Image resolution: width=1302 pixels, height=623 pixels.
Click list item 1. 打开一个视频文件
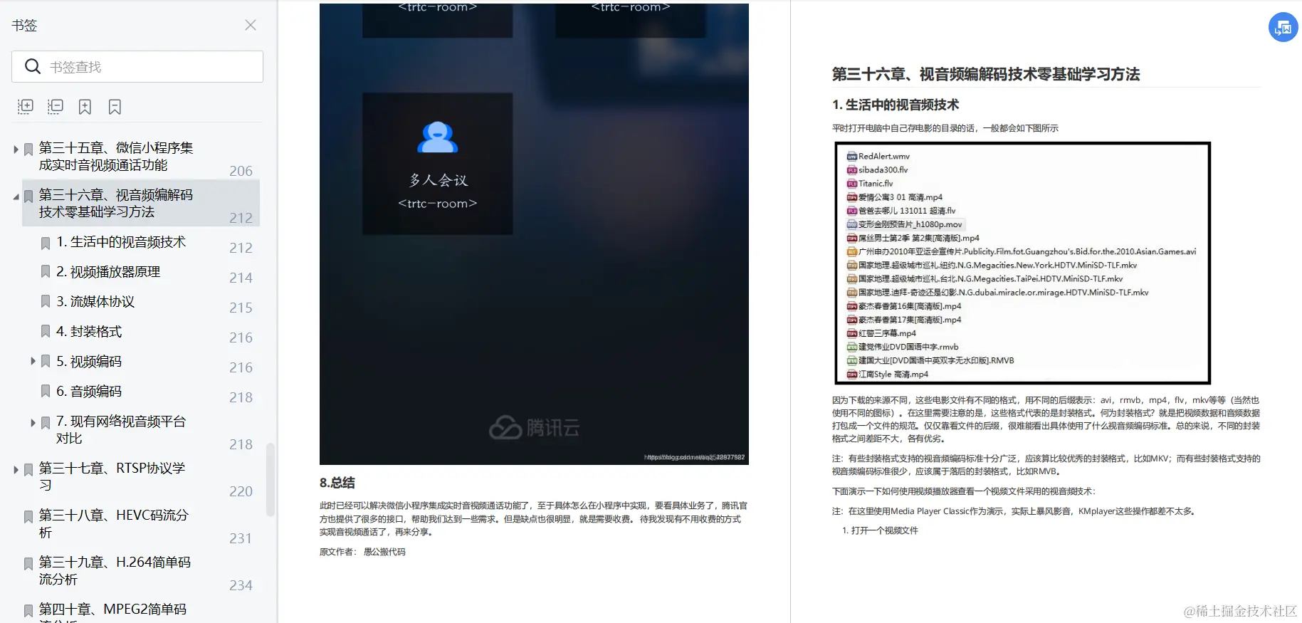(x=880, y=530)
